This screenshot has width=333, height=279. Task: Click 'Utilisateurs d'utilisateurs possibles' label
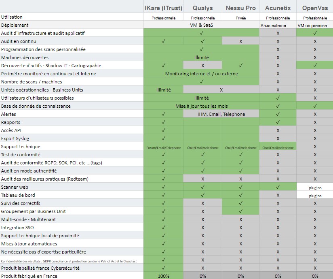(37, 98)
